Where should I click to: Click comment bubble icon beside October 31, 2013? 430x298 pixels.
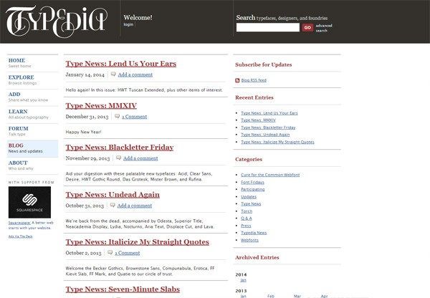pyautogui.click(x=113, y=205)
